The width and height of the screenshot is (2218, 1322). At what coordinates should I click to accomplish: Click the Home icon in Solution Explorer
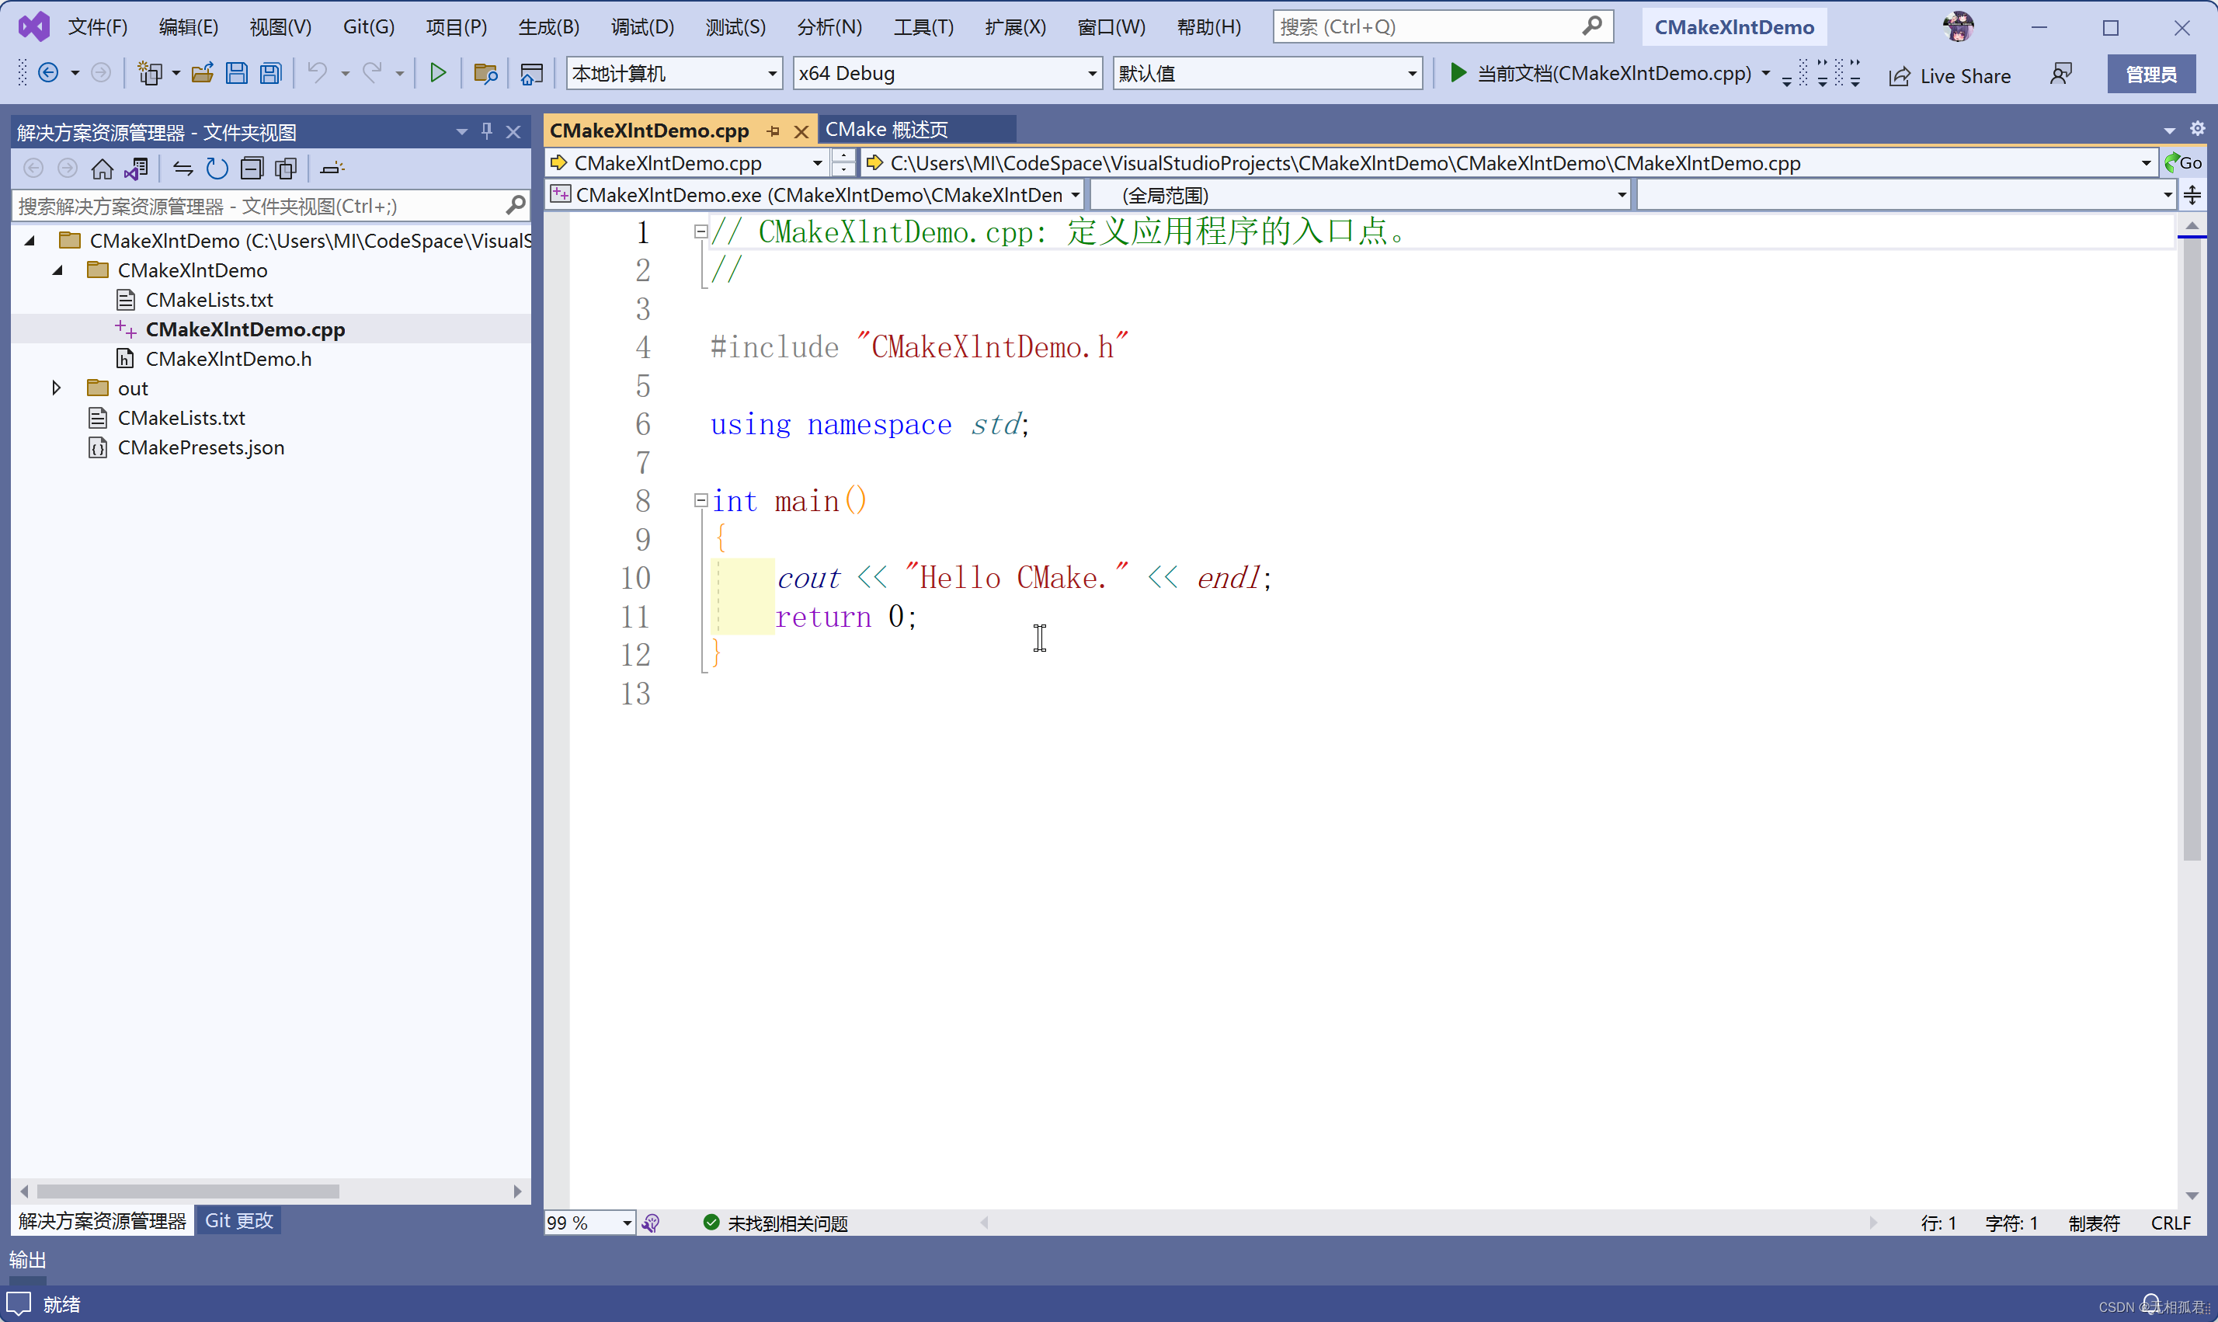(x=103, y=169)
